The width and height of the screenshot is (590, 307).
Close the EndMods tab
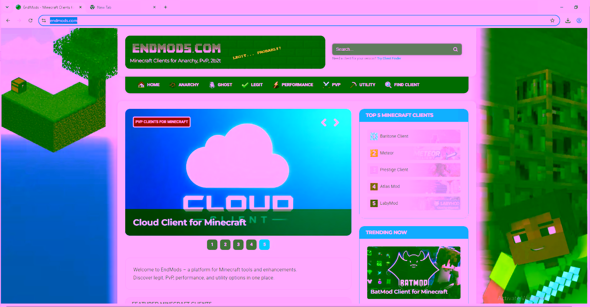(80, 7)
